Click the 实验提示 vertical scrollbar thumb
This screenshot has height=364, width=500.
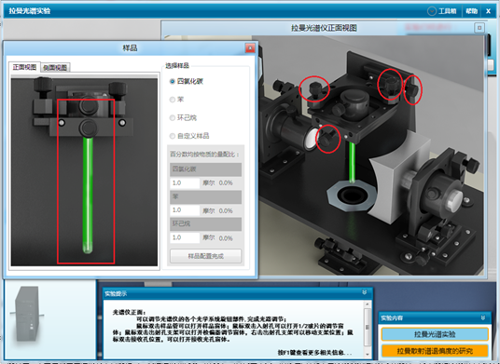(368, 327)
